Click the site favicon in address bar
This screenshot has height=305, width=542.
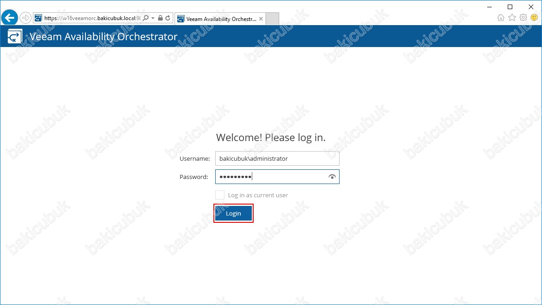click(x=38, y=18)
